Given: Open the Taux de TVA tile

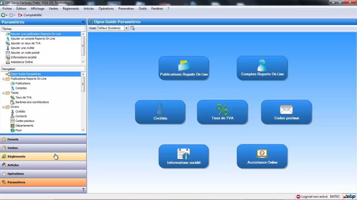Looking at the screenshot, I should (x=222, y=112).
